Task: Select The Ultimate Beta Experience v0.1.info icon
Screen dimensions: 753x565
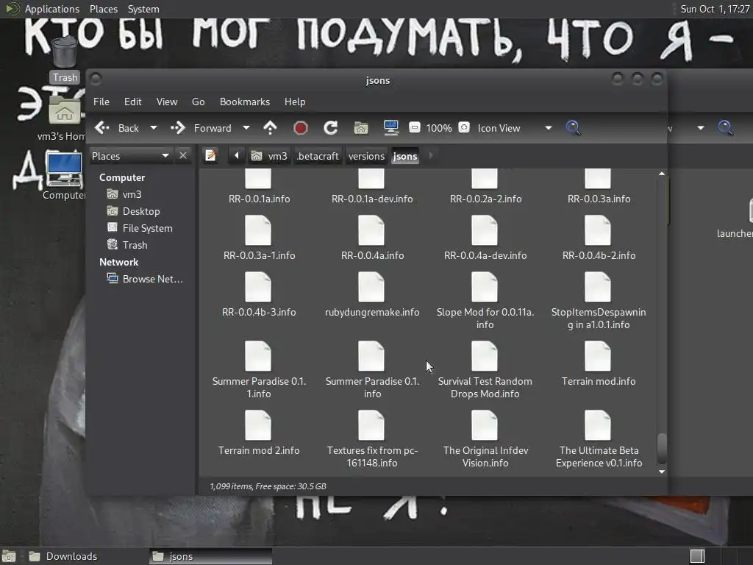Action: [x=599, y=425]
